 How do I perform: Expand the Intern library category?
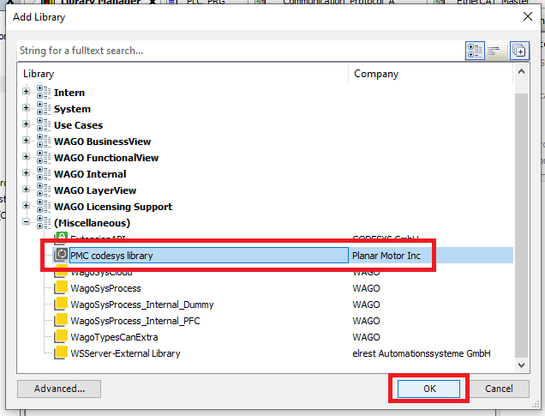27,93
